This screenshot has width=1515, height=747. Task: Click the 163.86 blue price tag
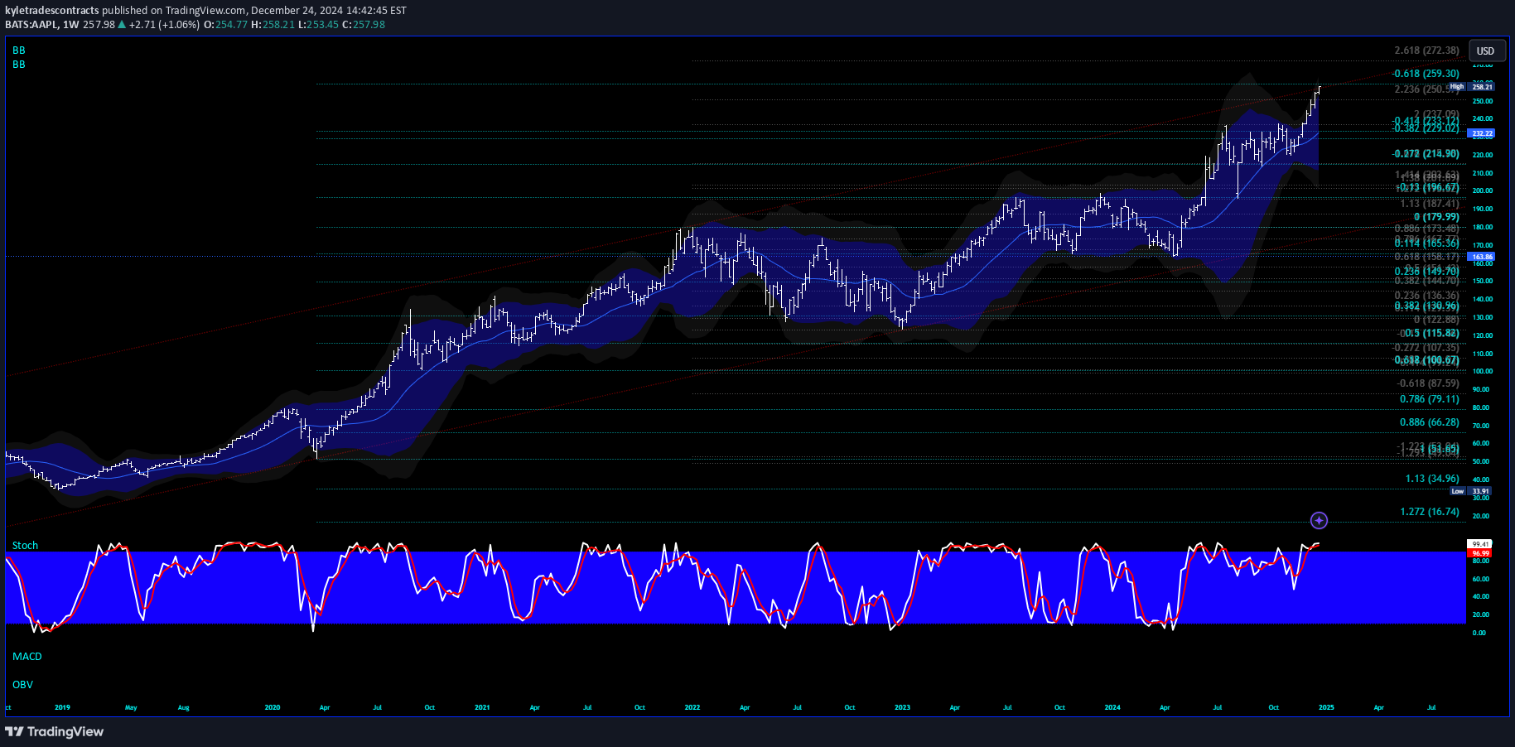[1481, 257]
